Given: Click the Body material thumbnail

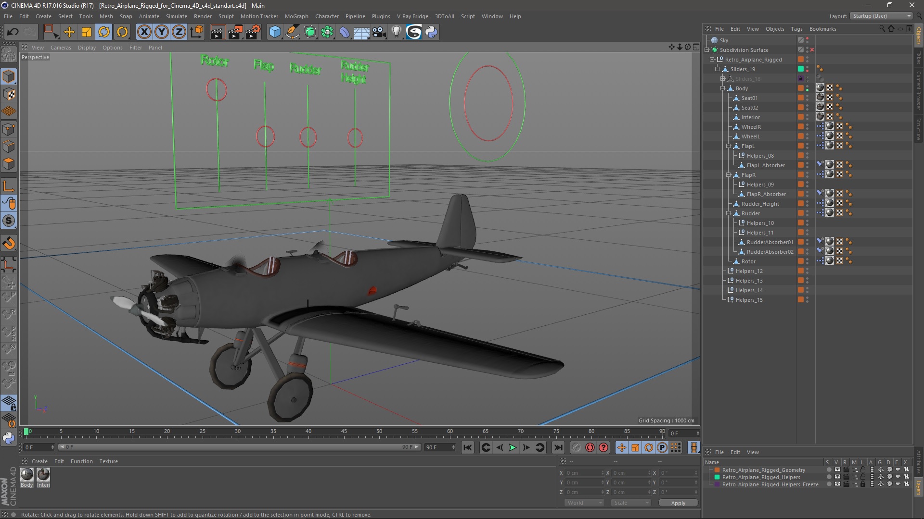Looking at the screenshot, I should (27, 475).
